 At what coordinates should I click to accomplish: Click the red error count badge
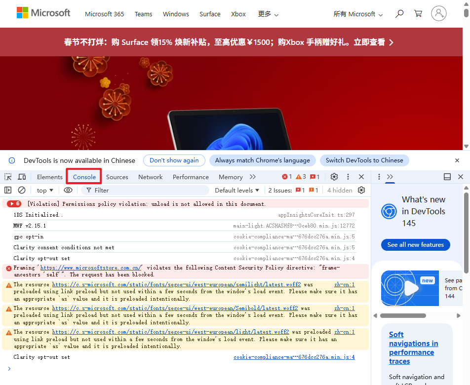pyautogui.click(x=287, y=177)
